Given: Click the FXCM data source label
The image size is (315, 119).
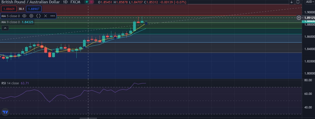Looking at the screenshot, I should point(75,2).
